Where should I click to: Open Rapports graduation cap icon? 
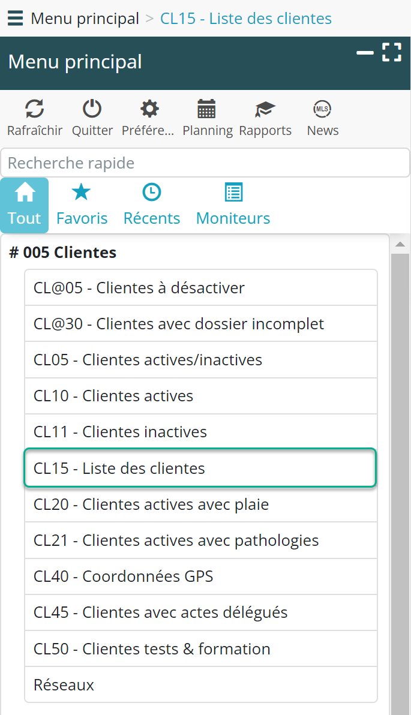(x=265, y=109)
